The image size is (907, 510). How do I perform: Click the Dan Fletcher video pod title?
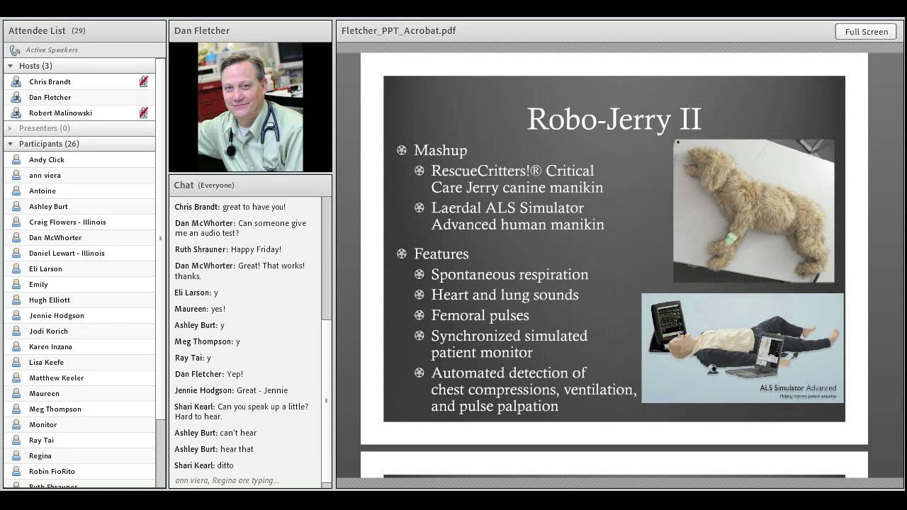[202, 30]
